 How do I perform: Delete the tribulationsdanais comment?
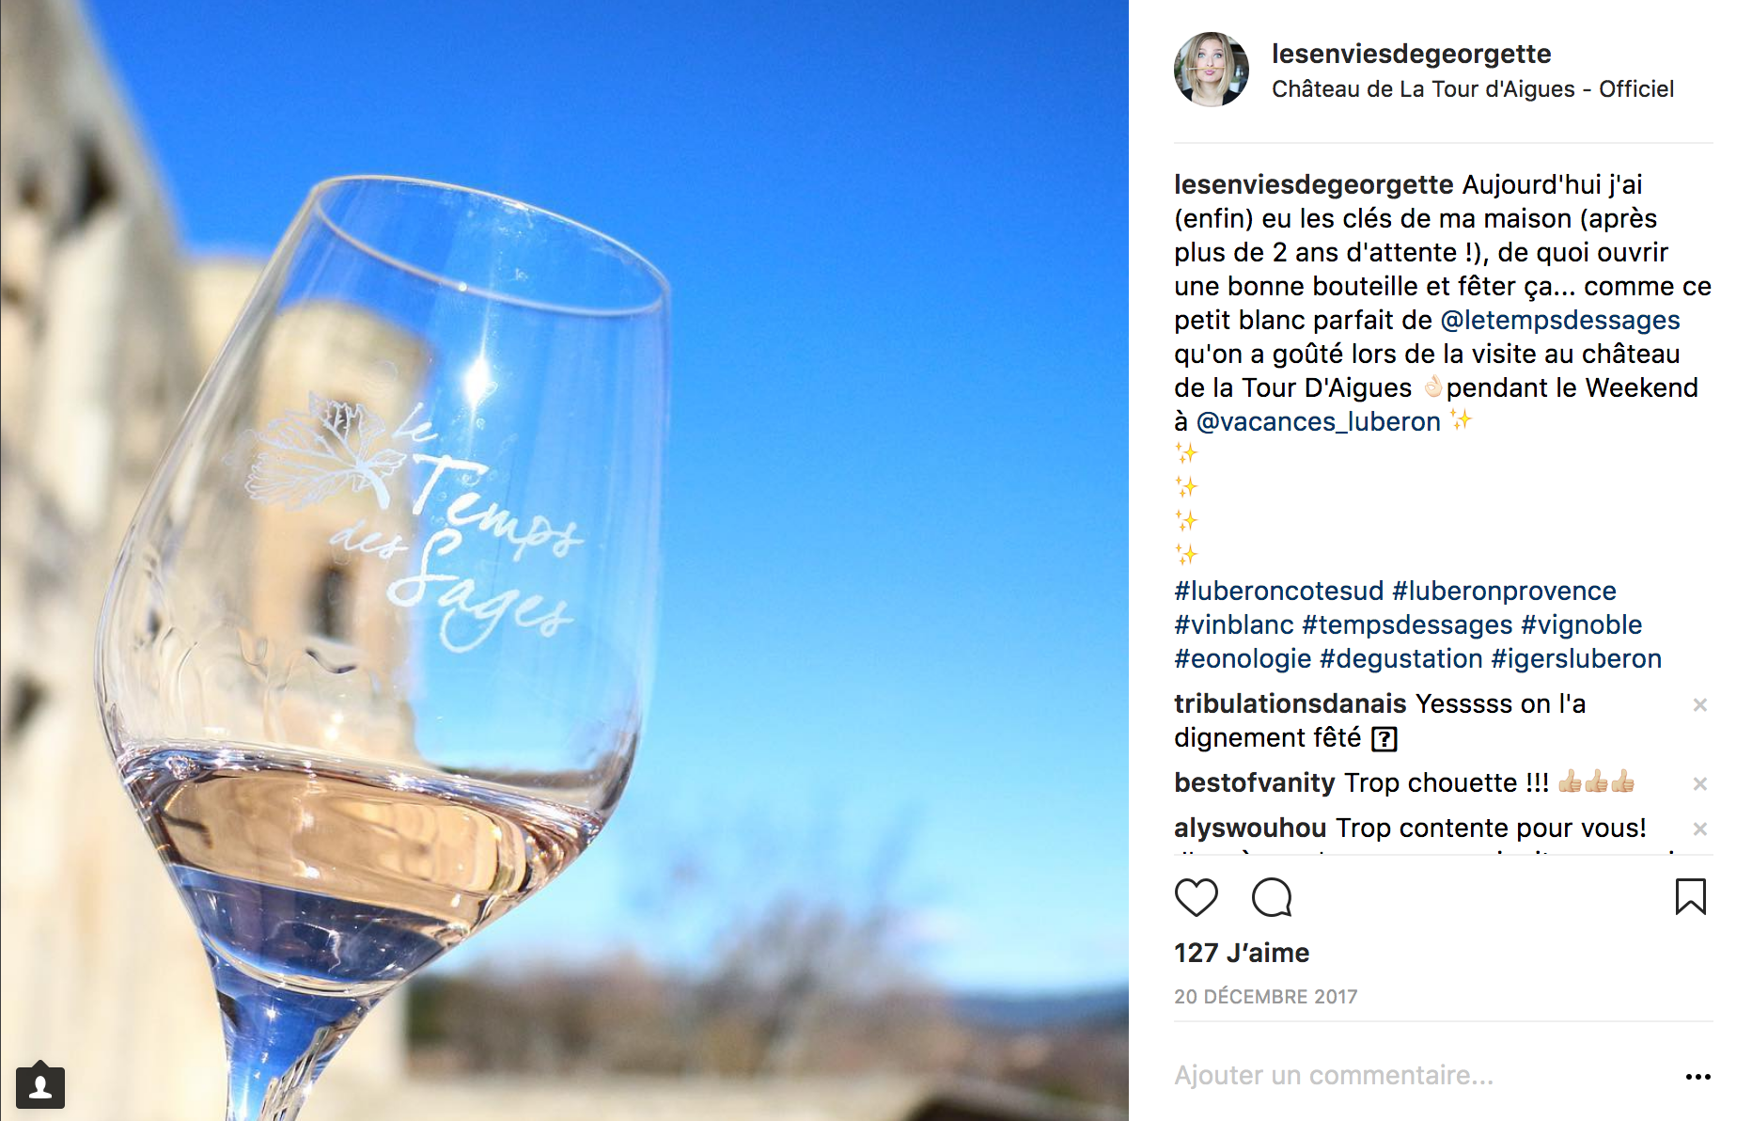click(x=1699, y=705)
